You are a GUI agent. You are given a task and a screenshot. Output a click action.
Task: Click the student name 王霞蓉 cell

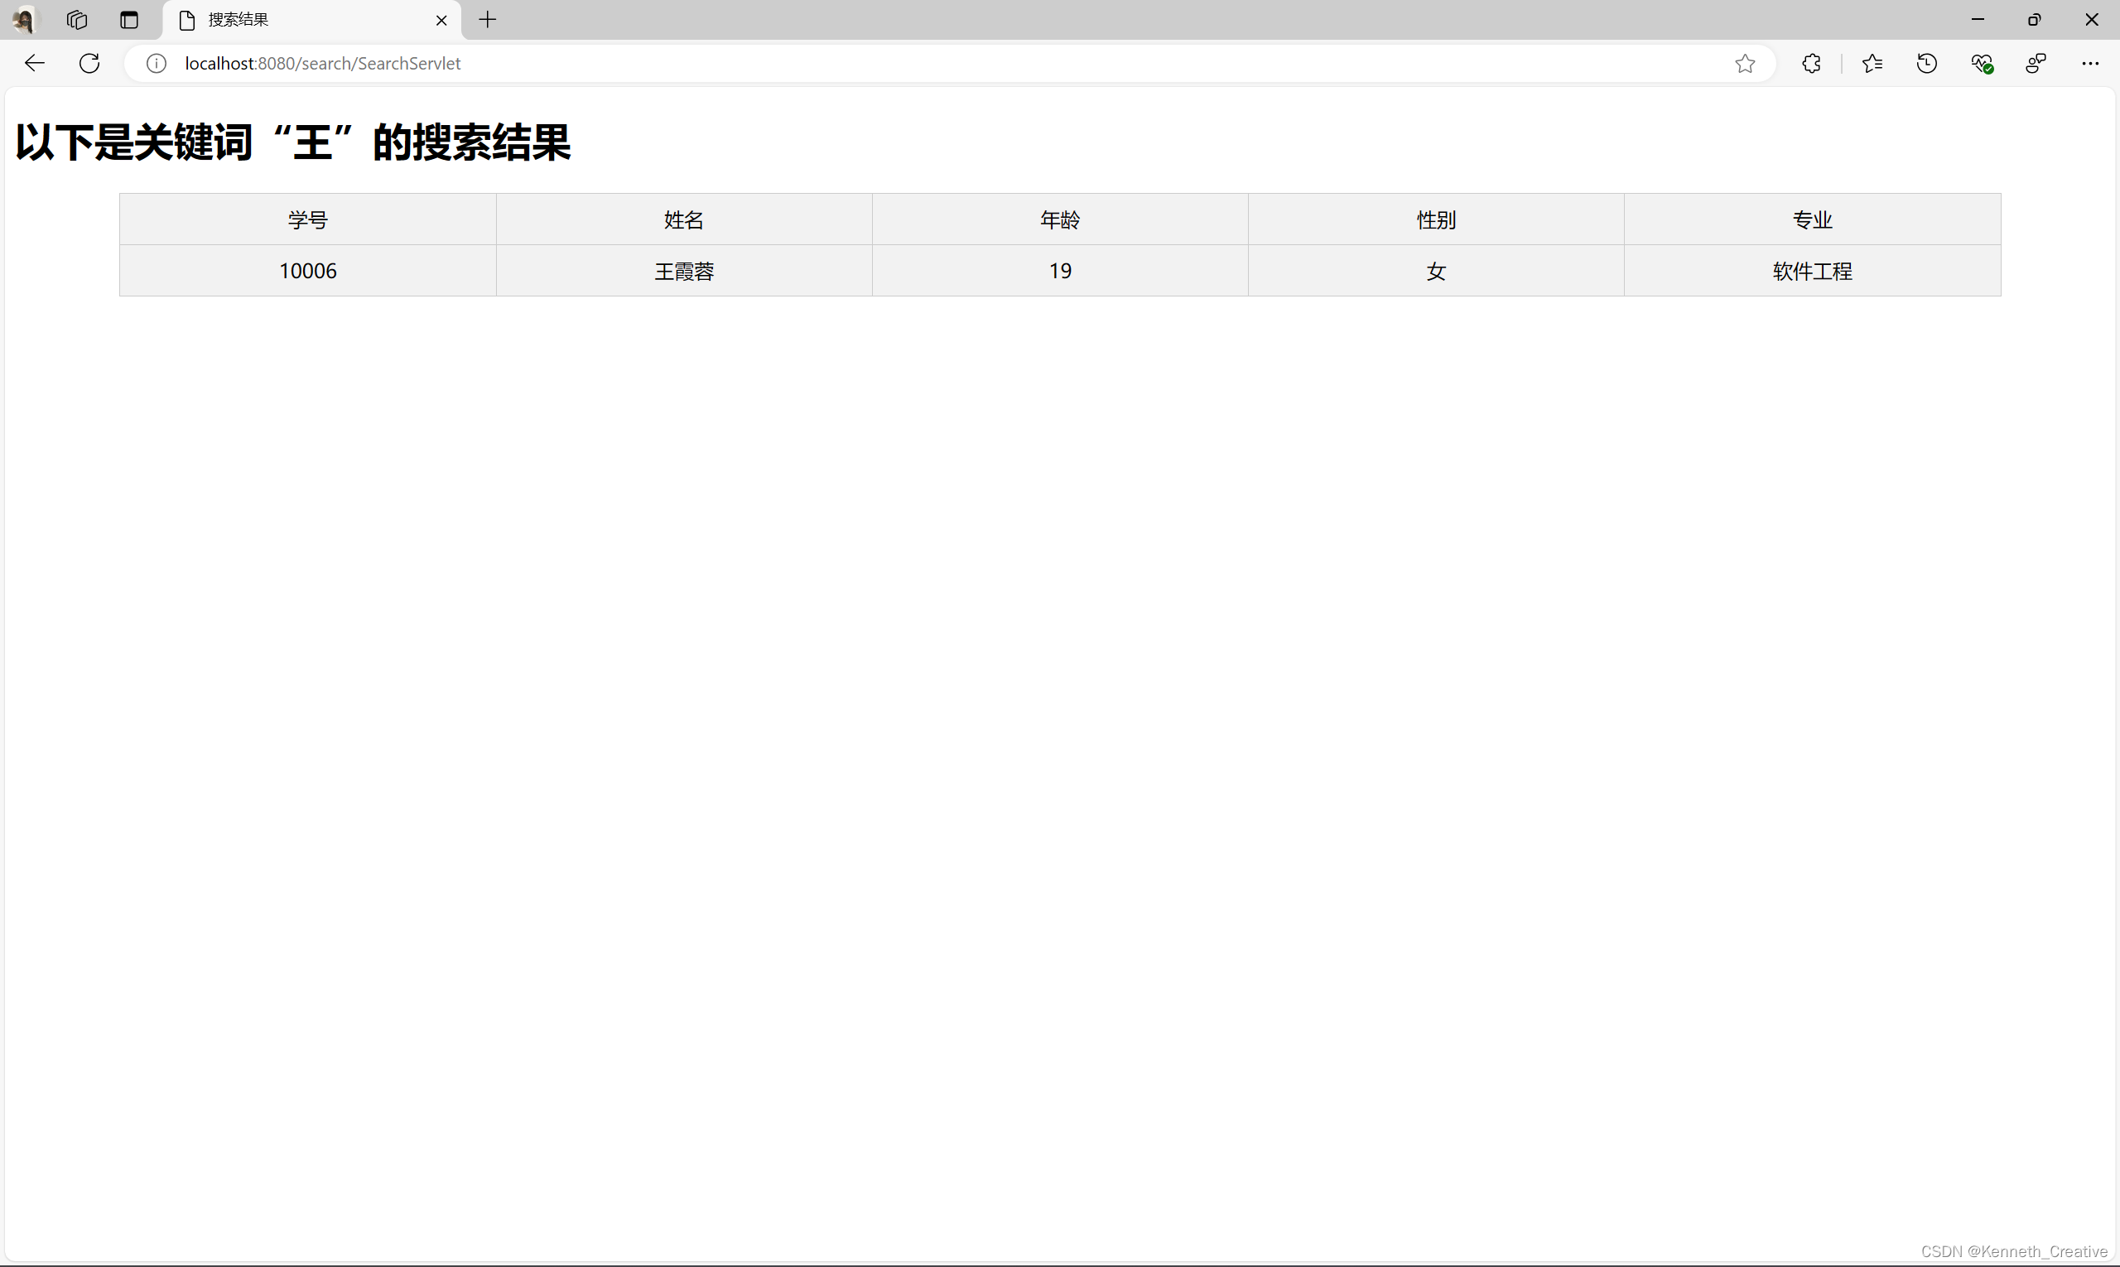[x=683, y=271]
